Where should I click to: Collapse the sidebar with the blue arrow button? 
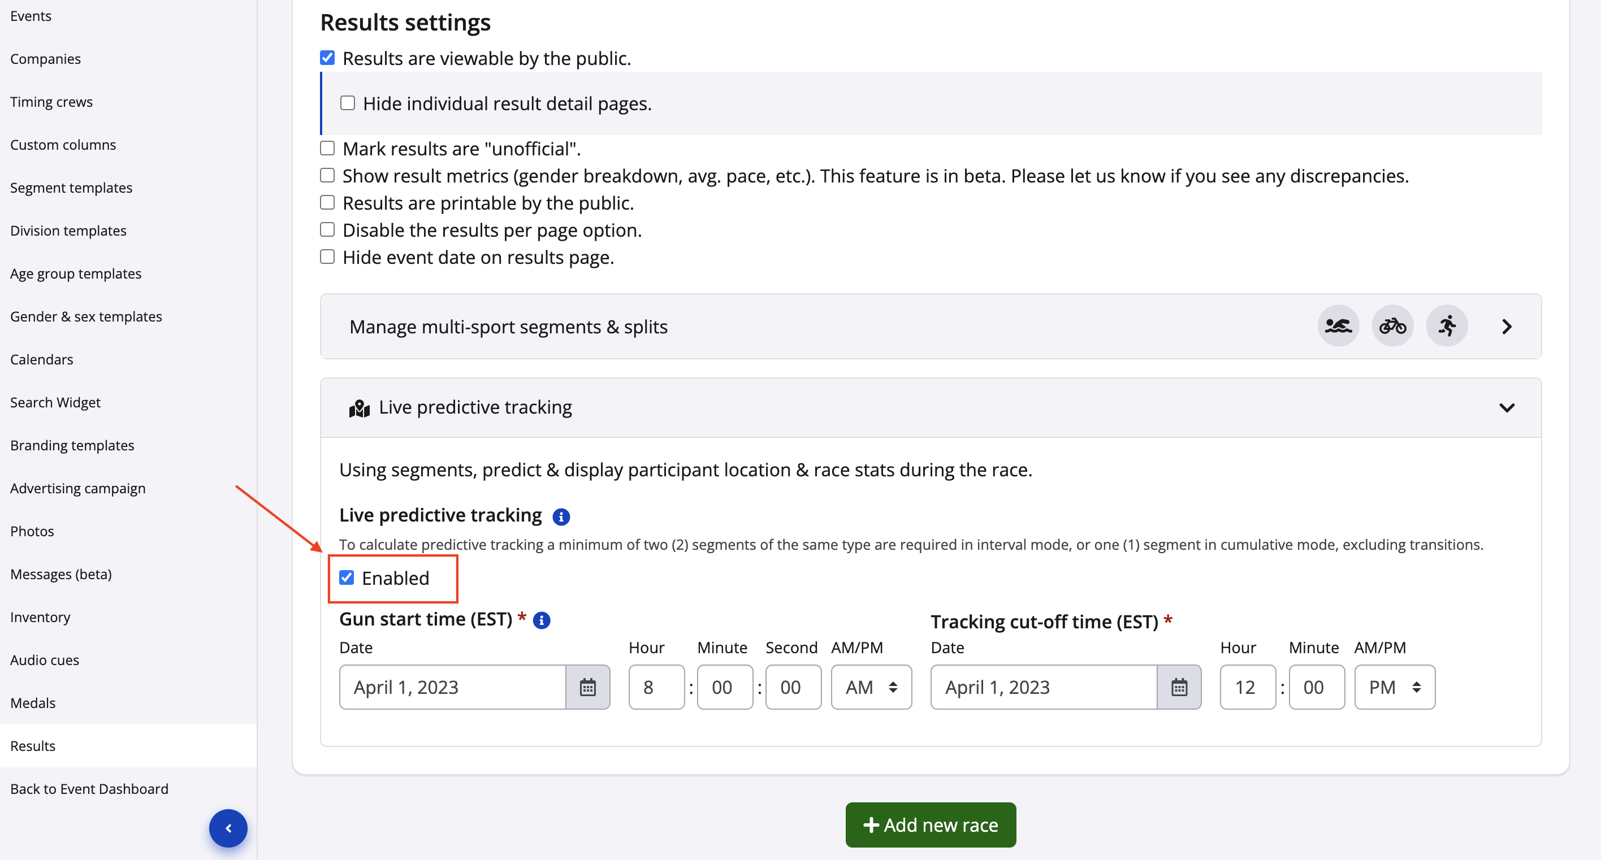tap(228, 828)
